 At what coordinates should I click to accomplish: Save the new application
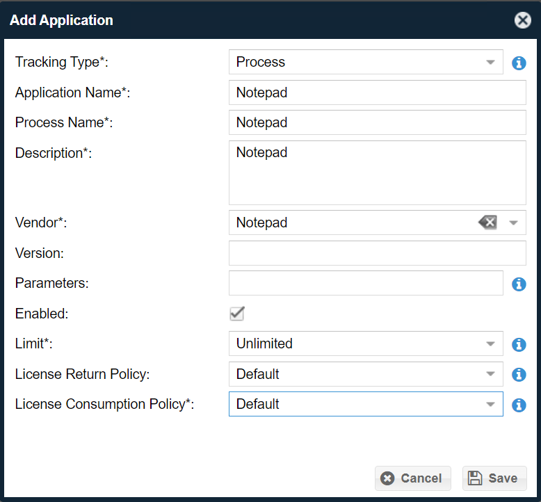click(494, 478)
